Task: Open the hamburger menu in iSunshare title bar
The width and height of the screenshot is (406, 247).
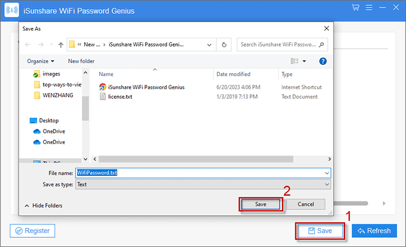Action: pyautogui.click(x=369, y=8)
